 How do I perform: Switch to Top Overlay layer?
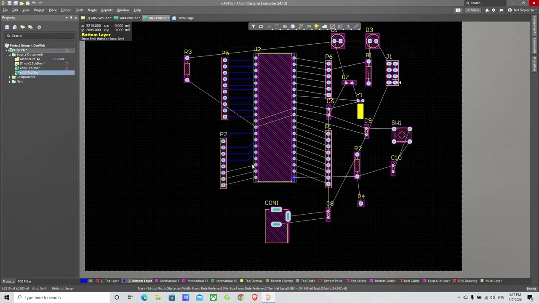(251, 281)
